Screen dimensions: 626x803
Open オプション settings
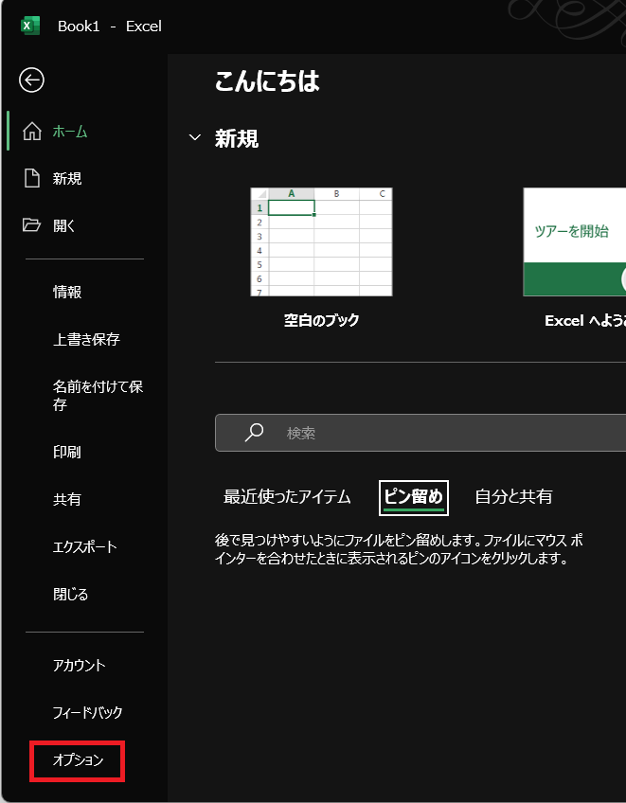78,760
